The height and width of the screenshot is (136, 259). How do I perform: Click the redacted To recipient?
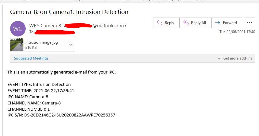(55, 32)
